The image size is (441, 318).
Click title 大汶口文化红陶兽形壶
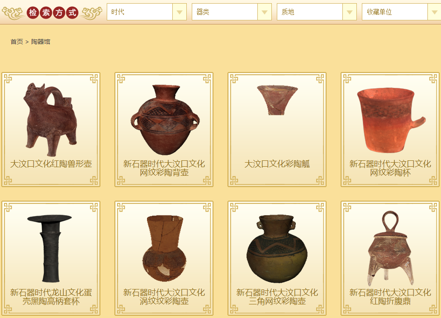[x=51, y=164]
